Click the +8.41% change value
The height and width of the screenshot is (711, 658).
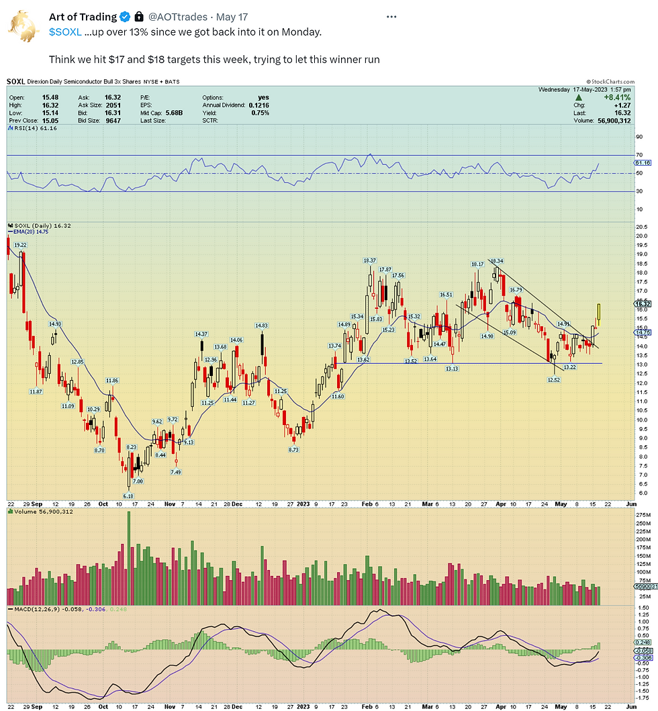pyautogui.click(x=617, y=97)
